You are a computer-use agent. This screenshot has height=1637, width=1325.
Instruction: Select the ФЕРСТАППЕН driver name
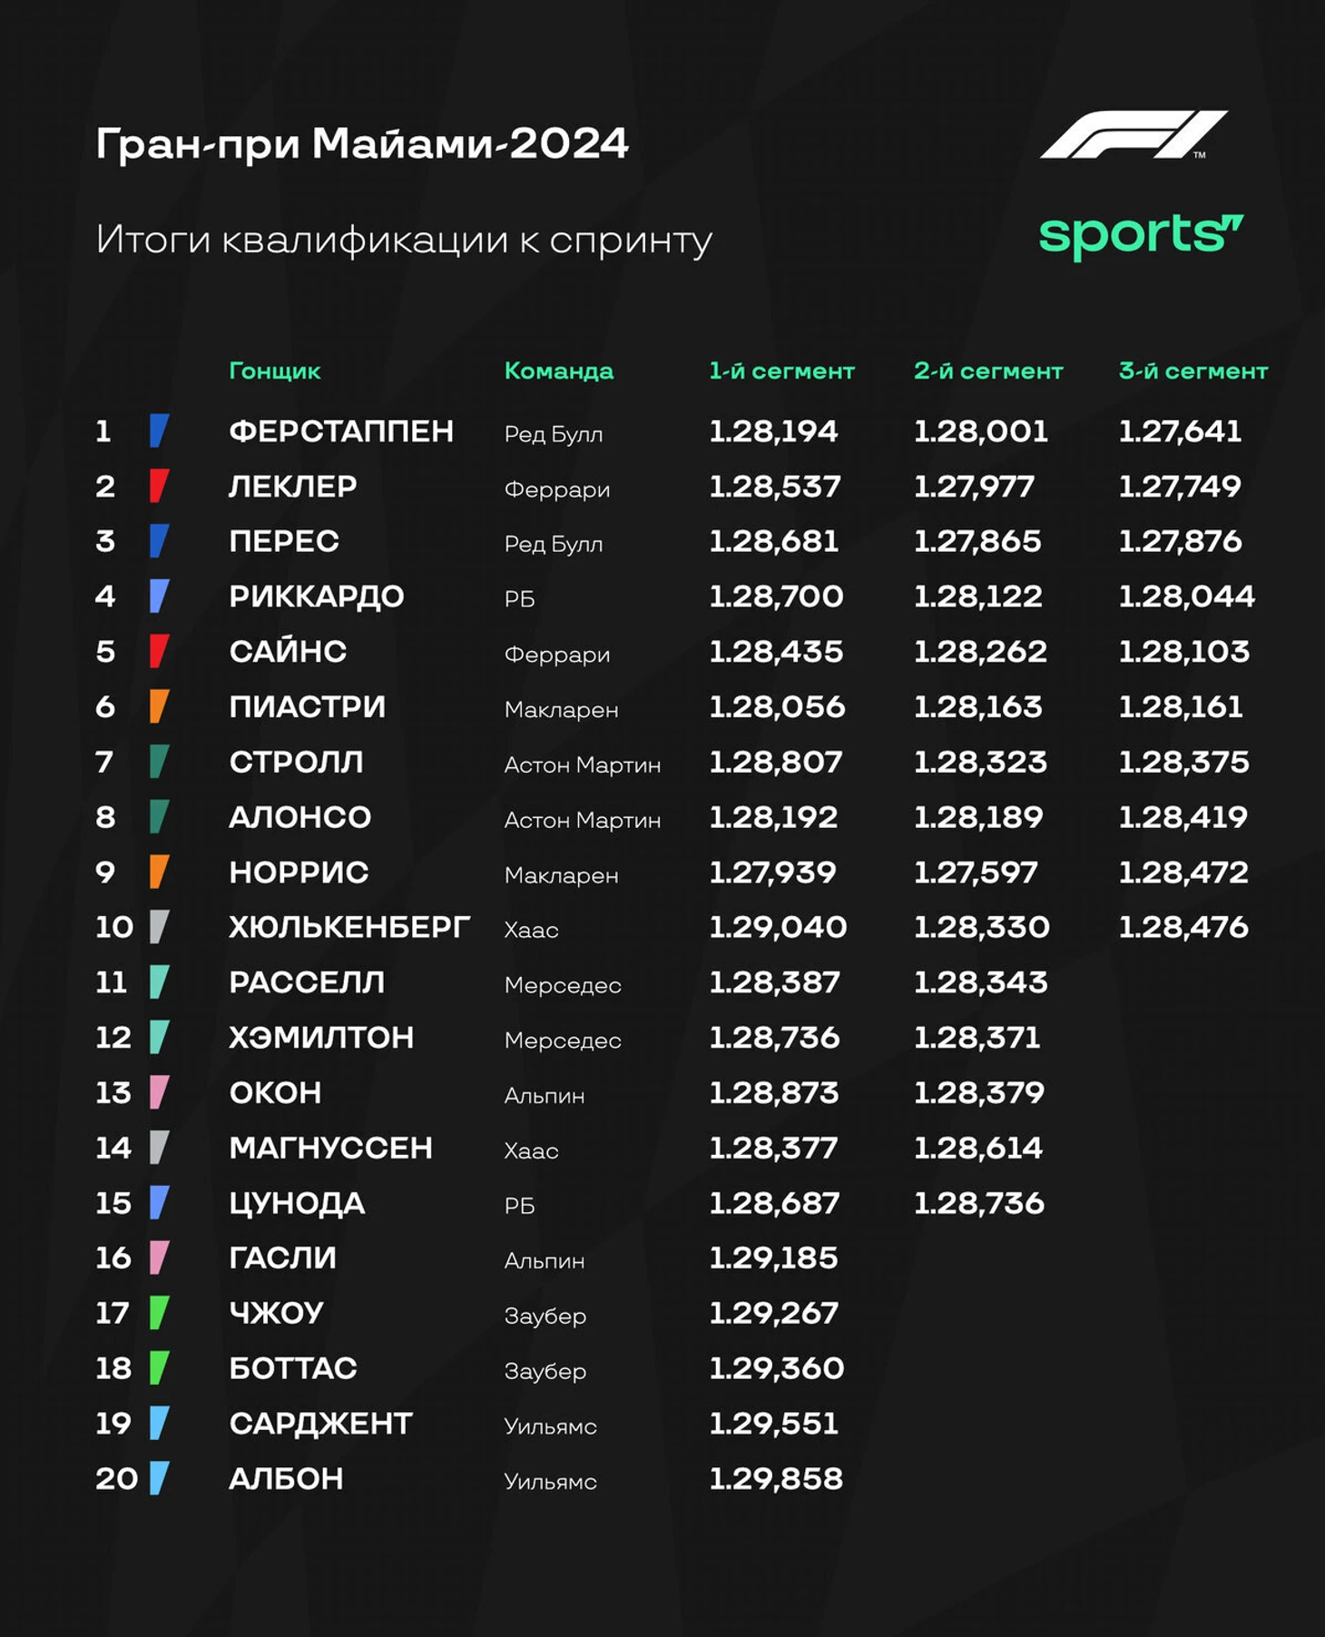(x=341, y=430)
